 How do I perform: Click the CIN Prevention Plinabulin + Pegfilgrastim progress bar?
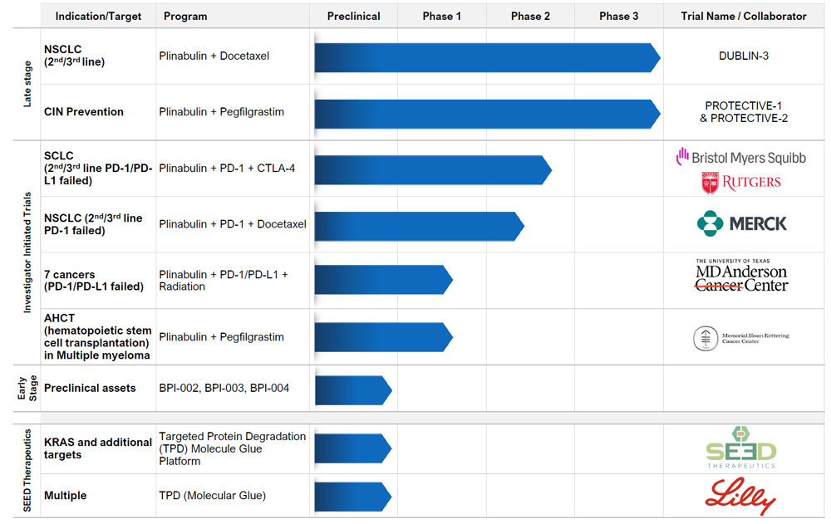(x=487, y=114)
